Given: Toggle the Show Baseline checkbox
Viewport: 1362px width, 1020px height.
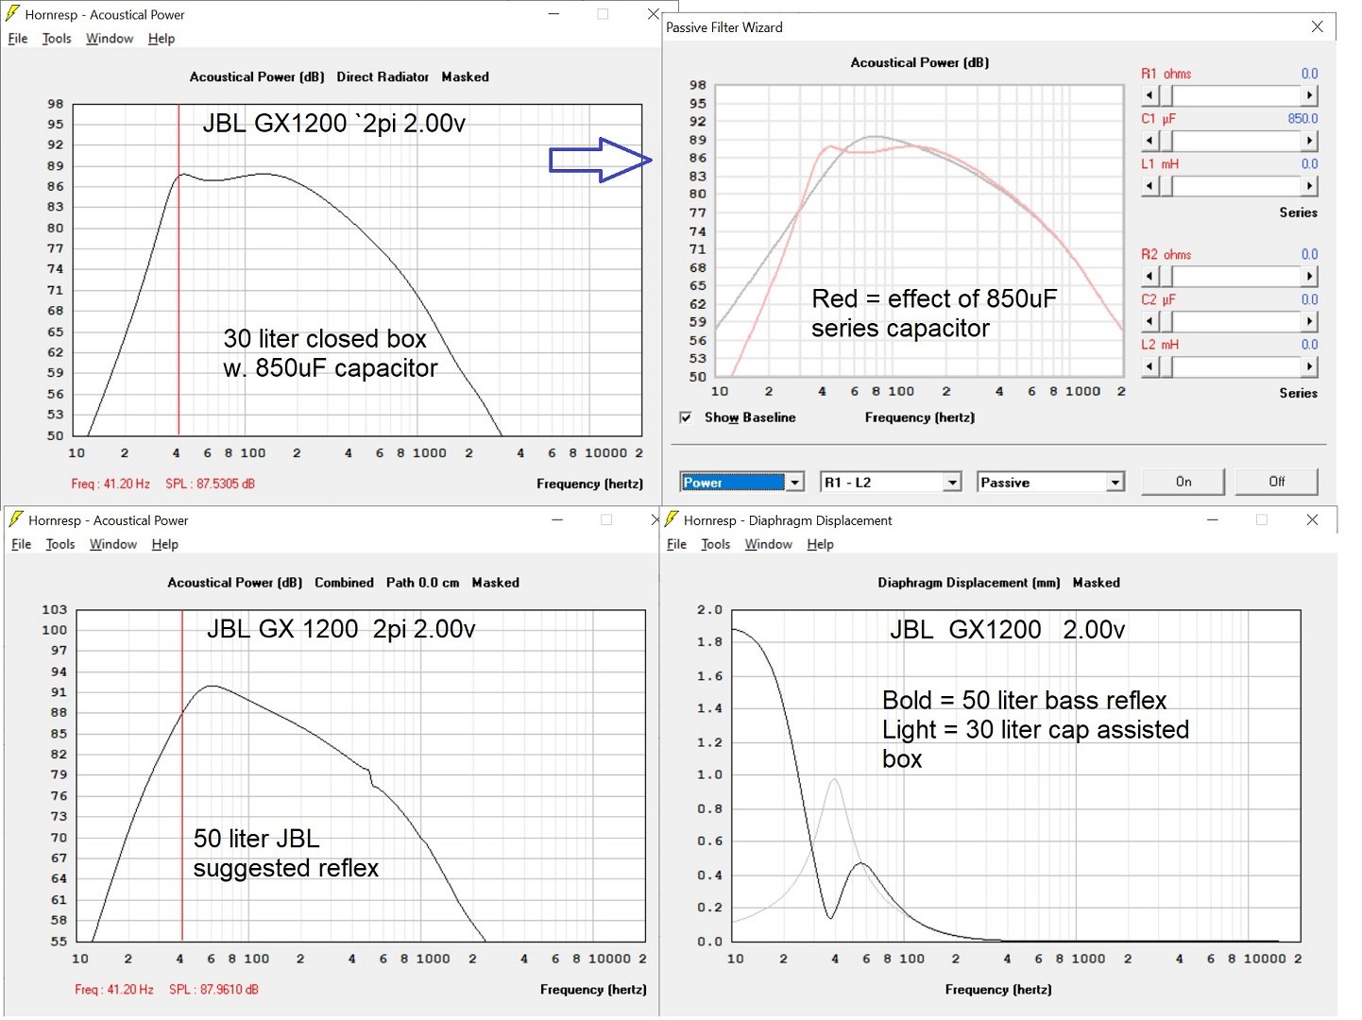Looking at the screenshot, I should point(686,417).
